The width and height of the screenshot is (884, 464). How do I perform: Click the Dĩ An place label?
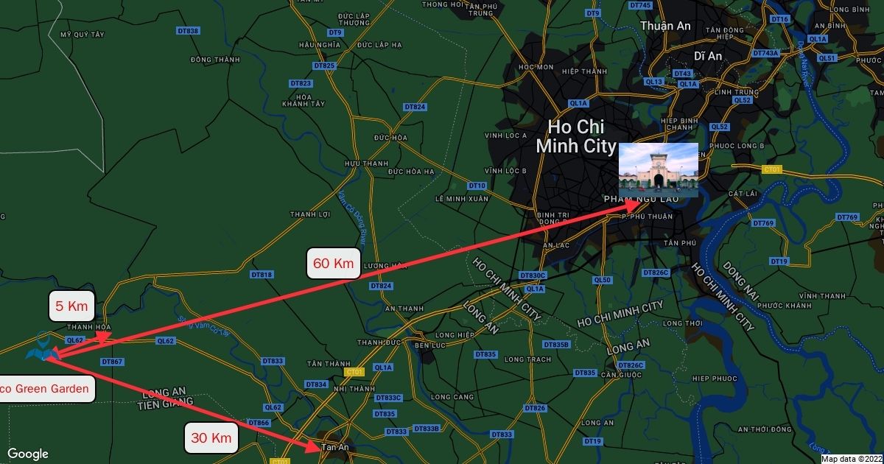(x=705, y=56)
